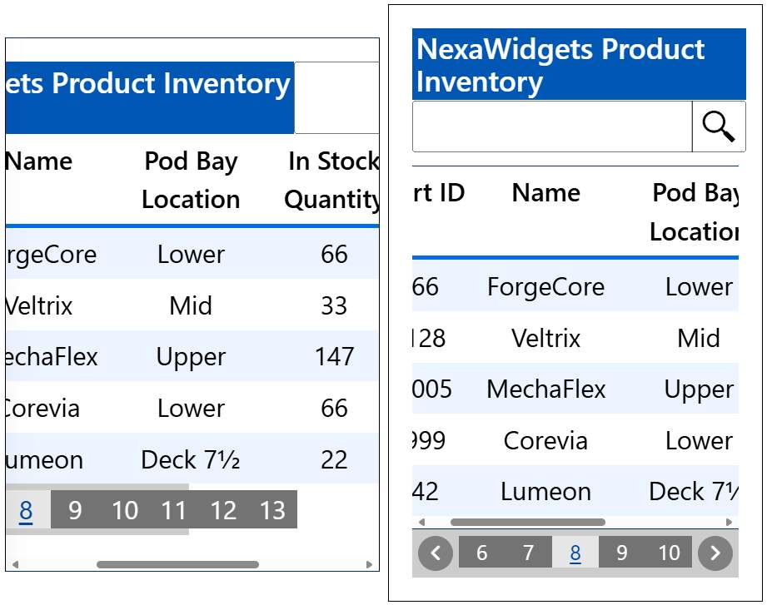Select page 9 in the pager
The height and width of the screenshot is (605, 767).
pyautogui.click(x=620, y=552)
